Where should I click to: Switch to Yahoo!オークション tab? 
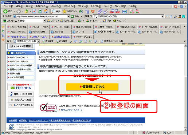tap(17, 37)
